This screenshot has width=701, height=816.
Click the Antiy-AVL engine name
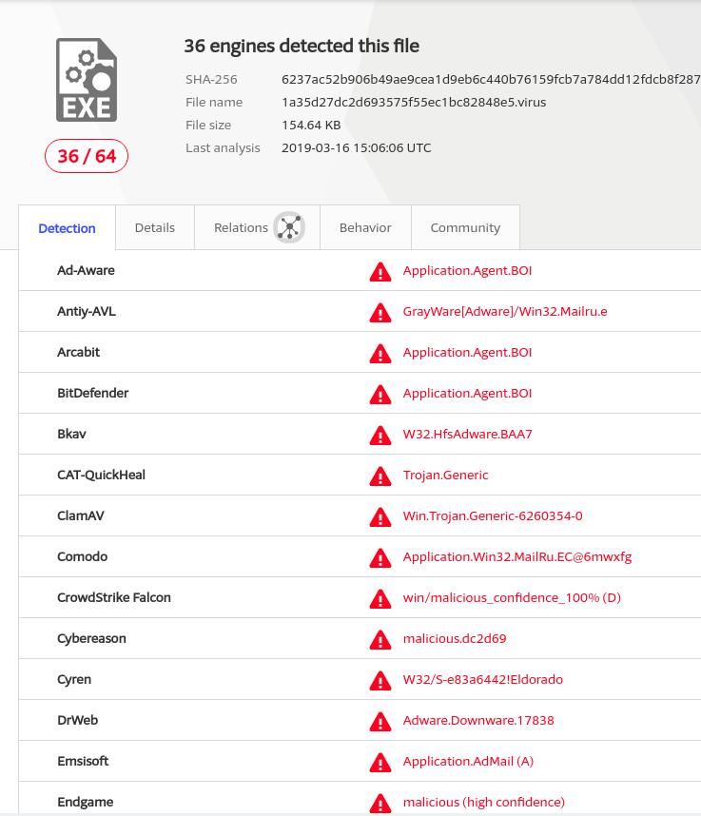coord(87,311)
